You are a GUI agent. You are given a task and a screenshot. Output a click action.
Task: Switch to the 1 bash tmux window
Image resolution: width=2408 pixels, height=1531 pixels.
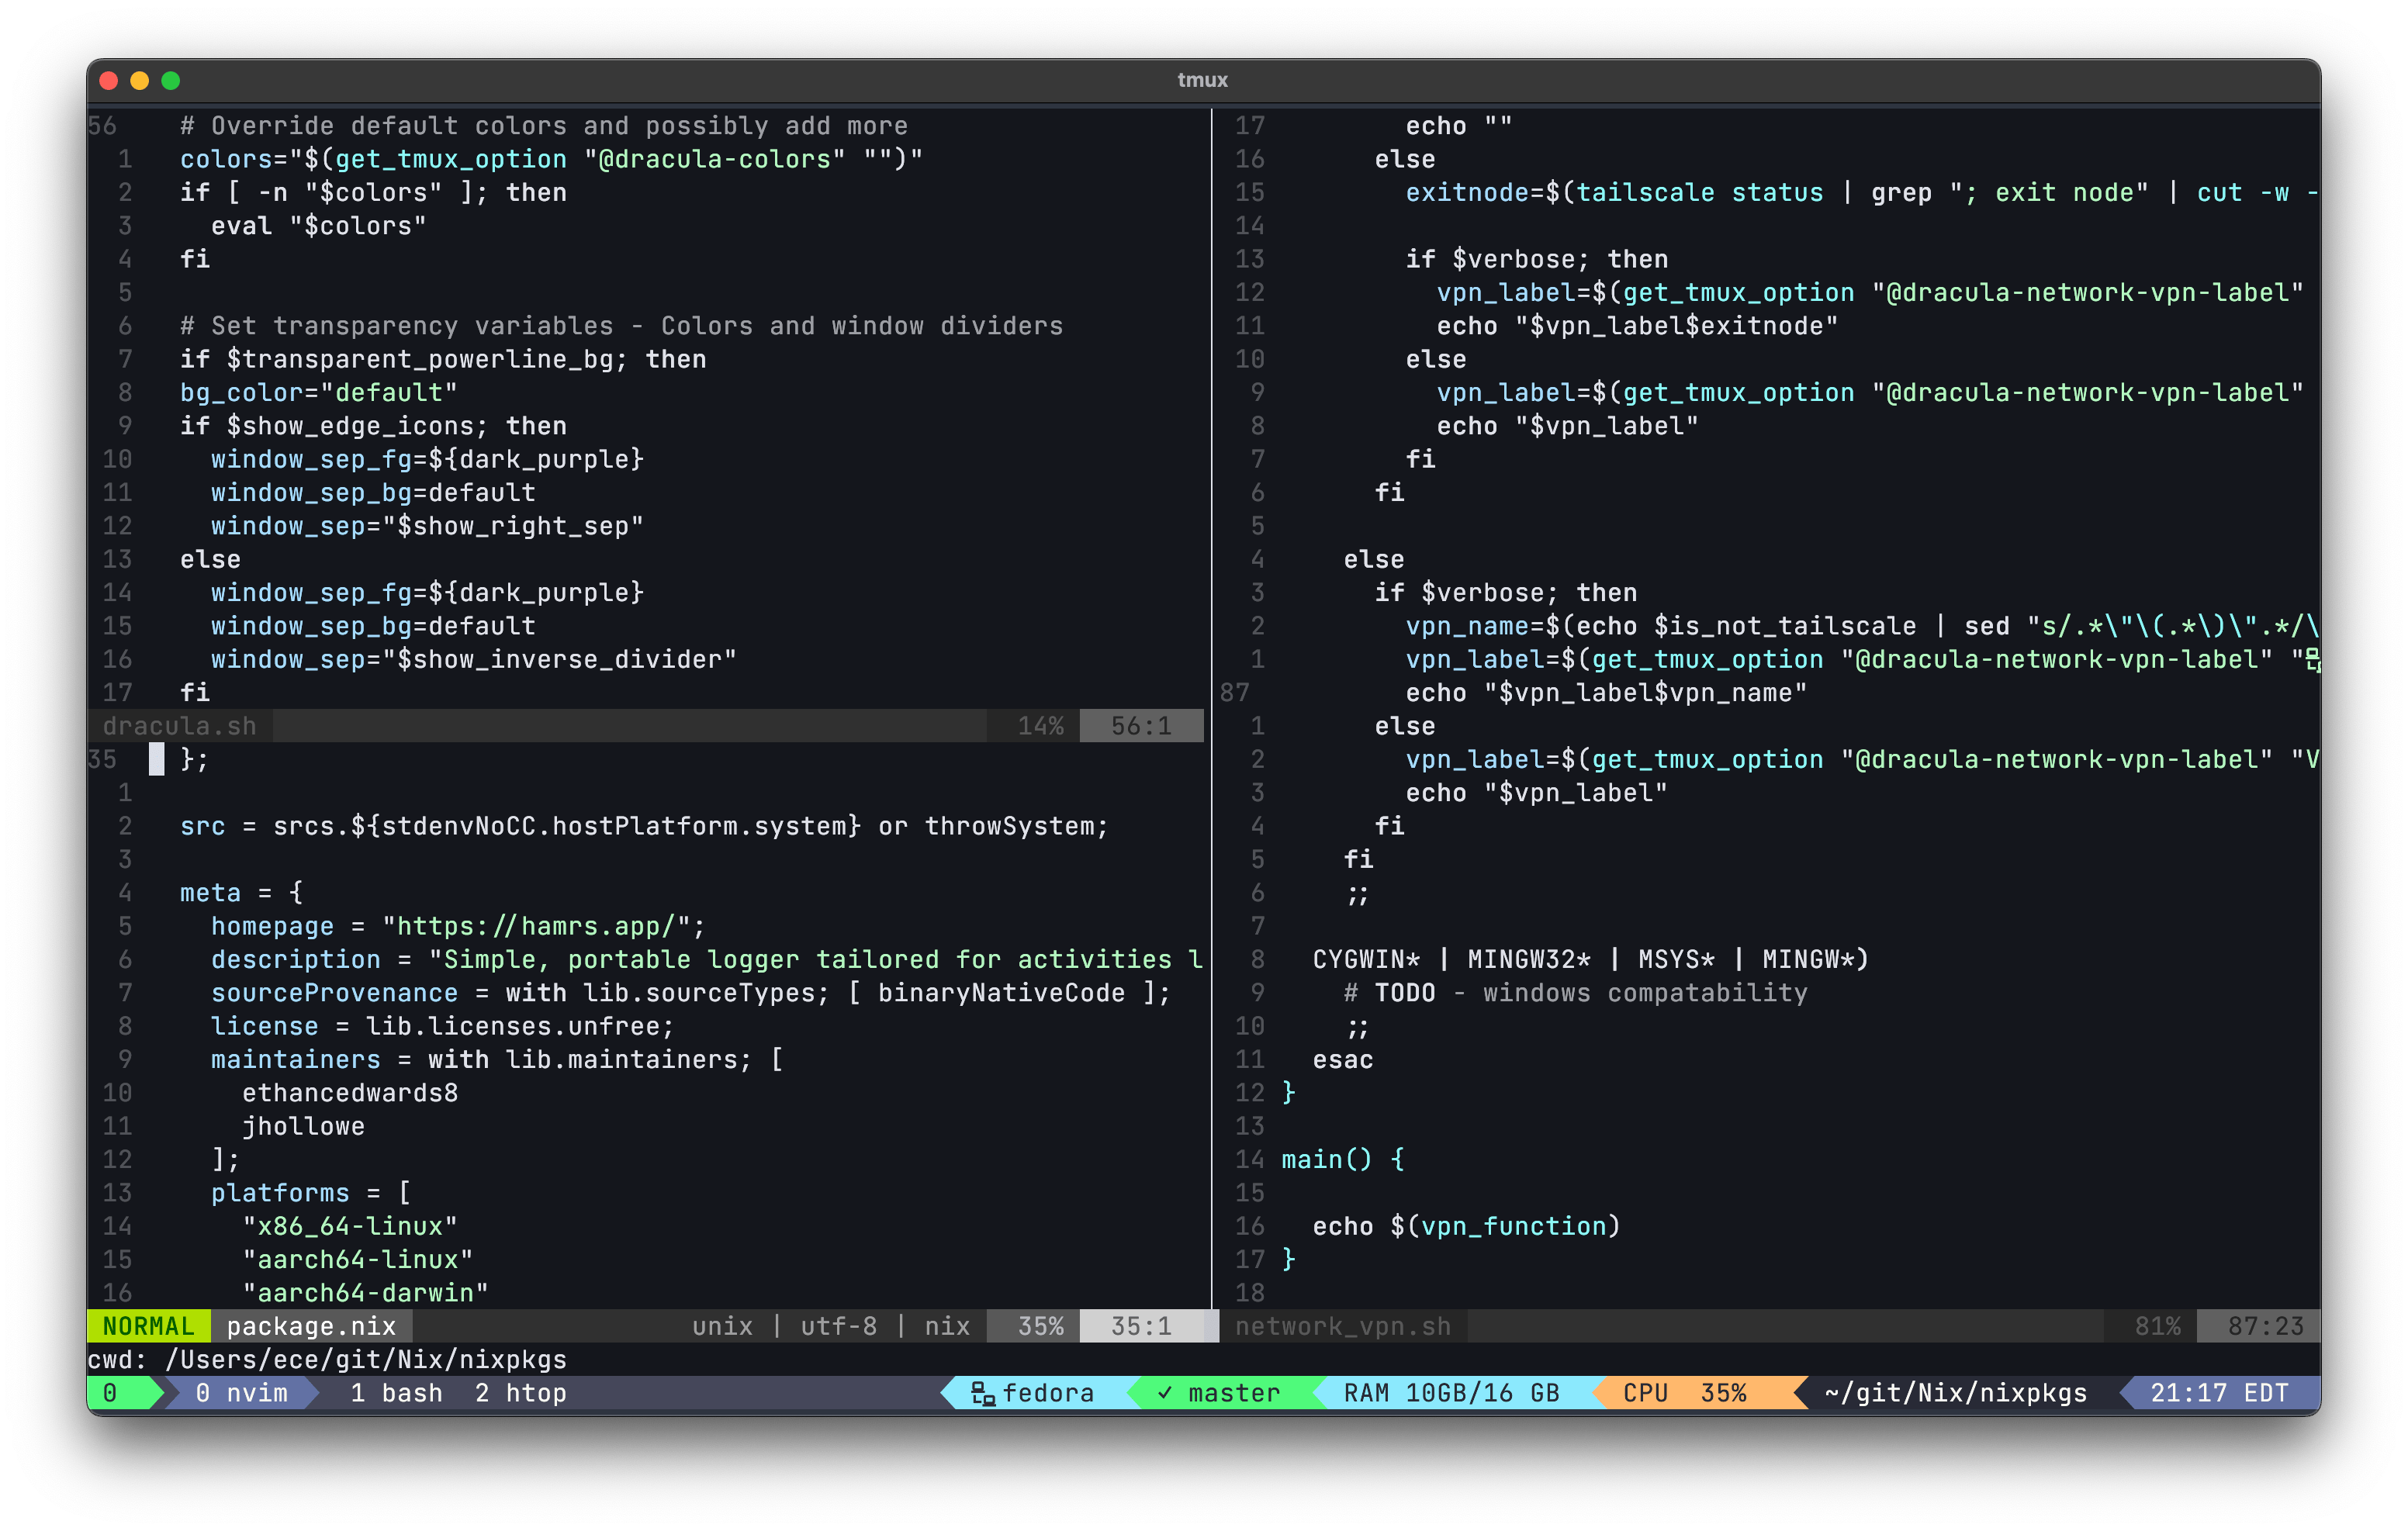click(x=396, y=1393)
